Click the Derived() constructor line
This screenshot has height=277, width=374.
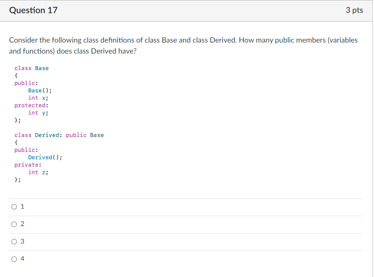click(44, 157)
